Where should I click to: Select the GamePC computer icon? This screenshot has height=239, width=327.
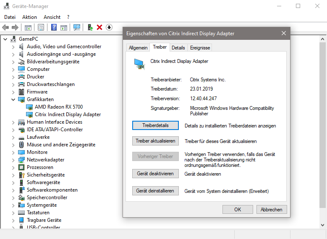[x=13, y=39]
